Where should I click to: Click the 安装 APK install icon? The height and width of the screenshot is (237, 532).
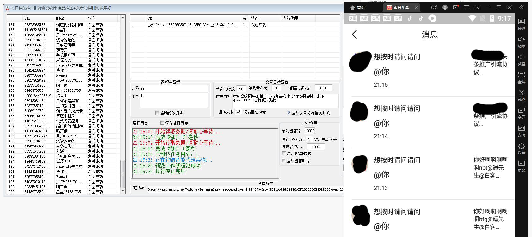click(x=522, y=128)
